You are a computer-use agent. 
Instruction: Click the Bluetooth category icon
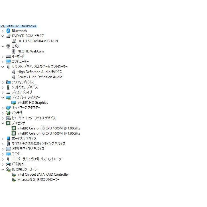pyautogui.click(x=8, y=31)
